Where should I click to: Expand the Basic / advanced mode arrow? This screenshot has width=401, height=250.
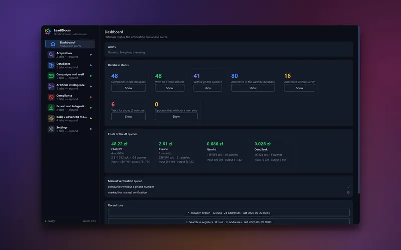point(91,118)
